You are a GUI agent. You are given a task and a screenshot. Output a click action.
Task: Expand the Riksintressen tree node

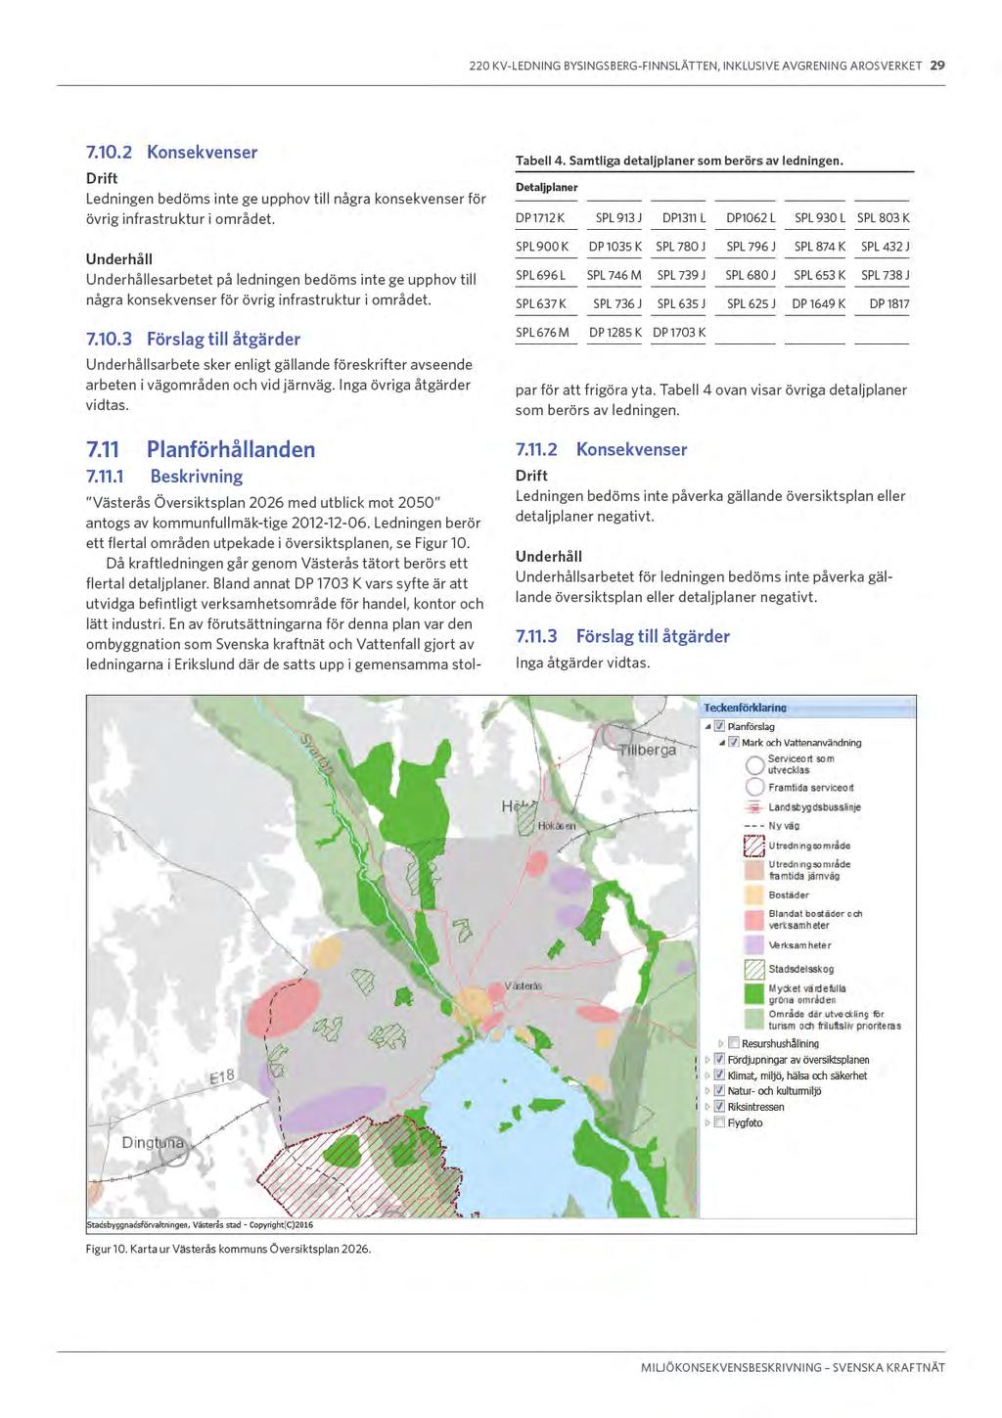click(708, 1107)
